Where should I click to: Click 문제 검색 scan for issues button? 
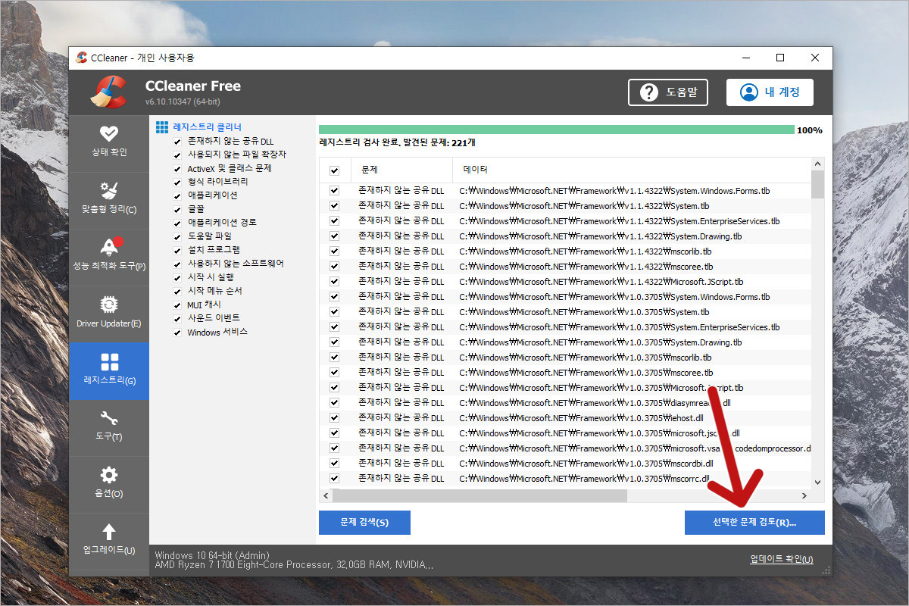click(364, 523)
